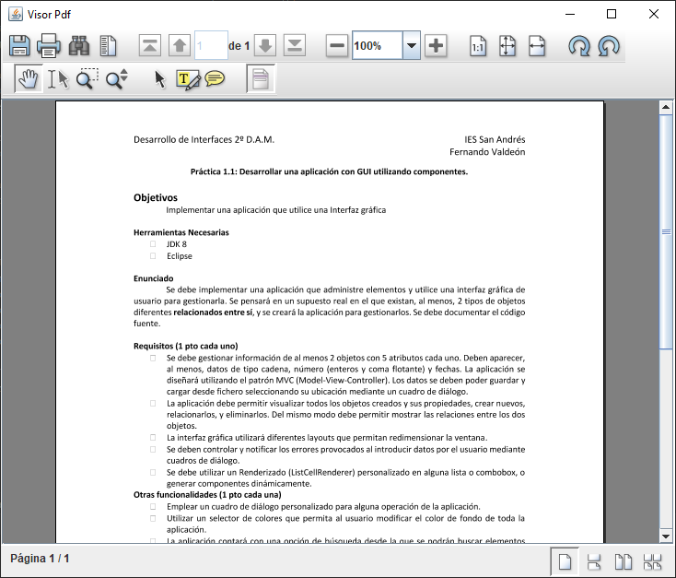Print the document using the printer icon
The width and height of the screenshot is (676, 578).
[x=49, y=45]
